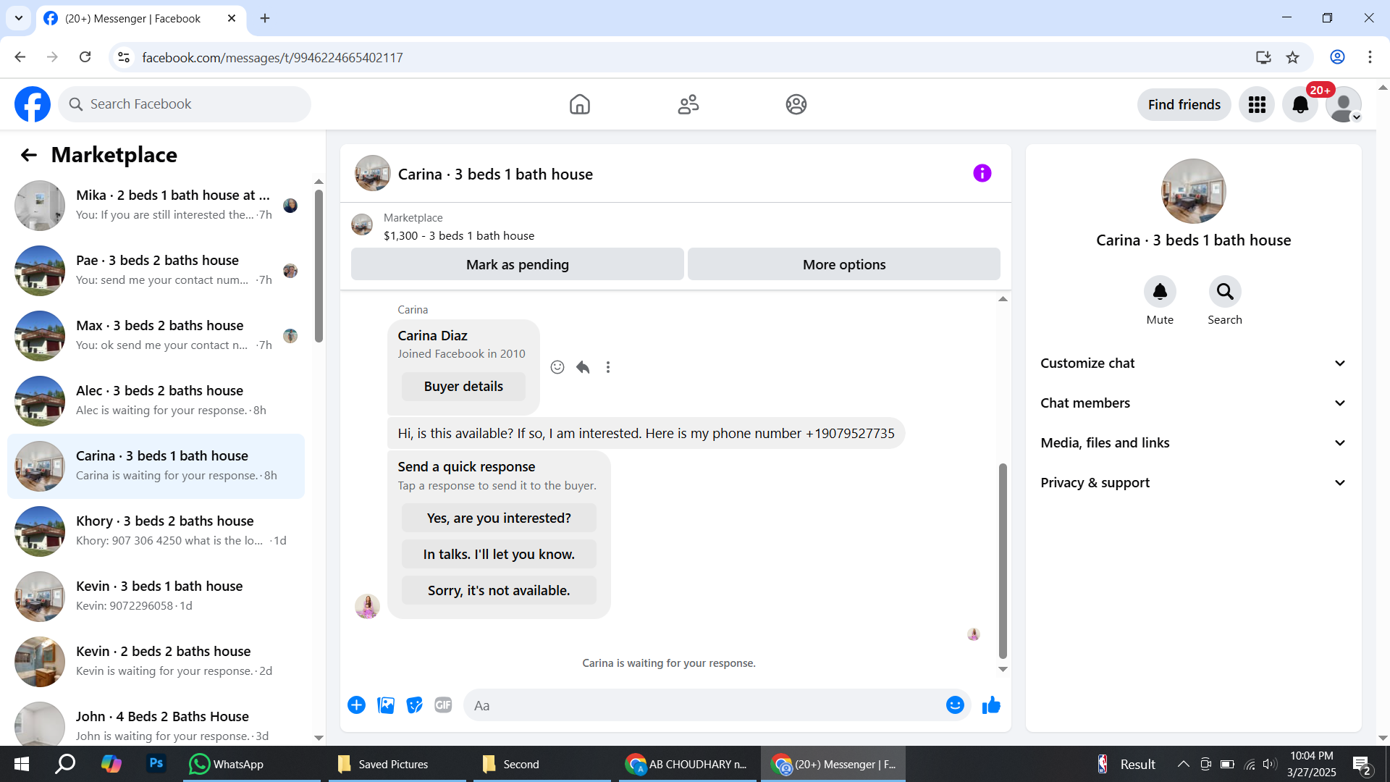The height and width of the screenshot is (782, 1390).
Task: Go back using the Marketplace back arrow
Action: coord(29,155)
